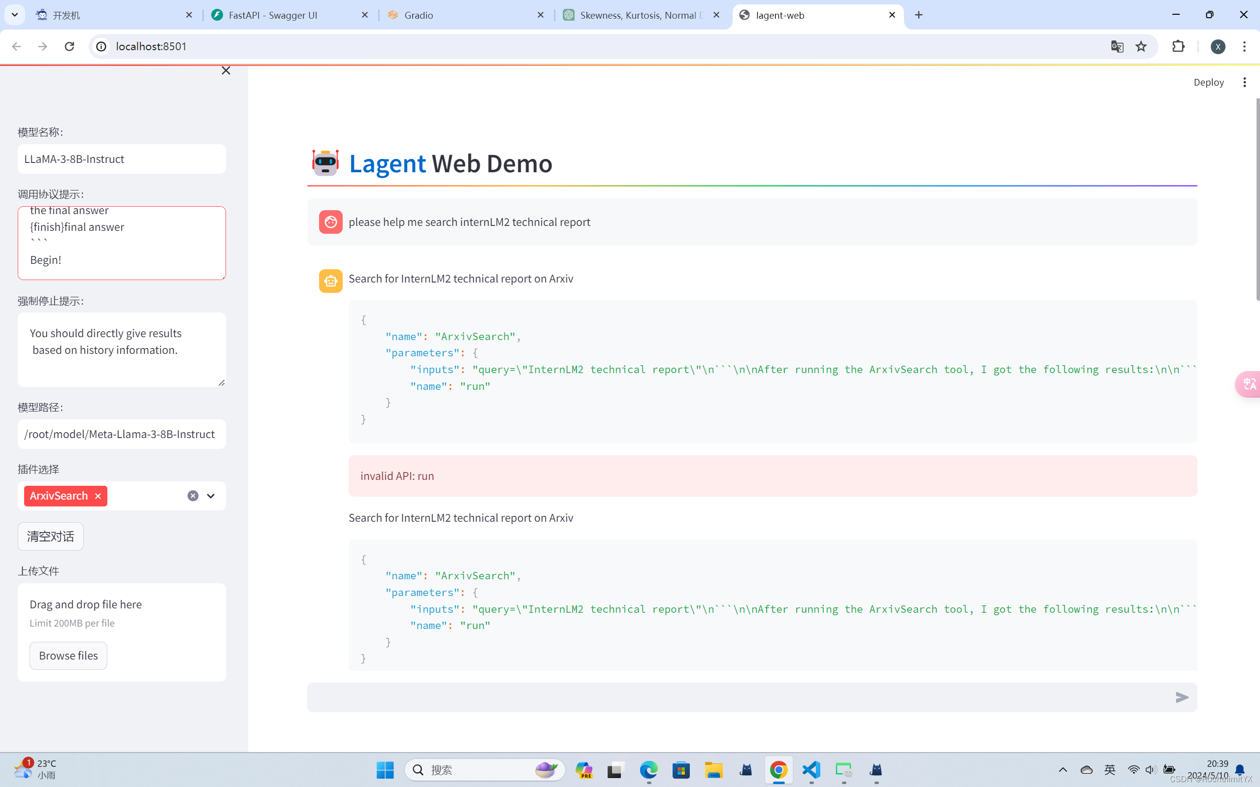Click the model name field LLaMA-3-8B-Instruct
This screenshot has width=1260, height=787.
(x=122, y=159)
